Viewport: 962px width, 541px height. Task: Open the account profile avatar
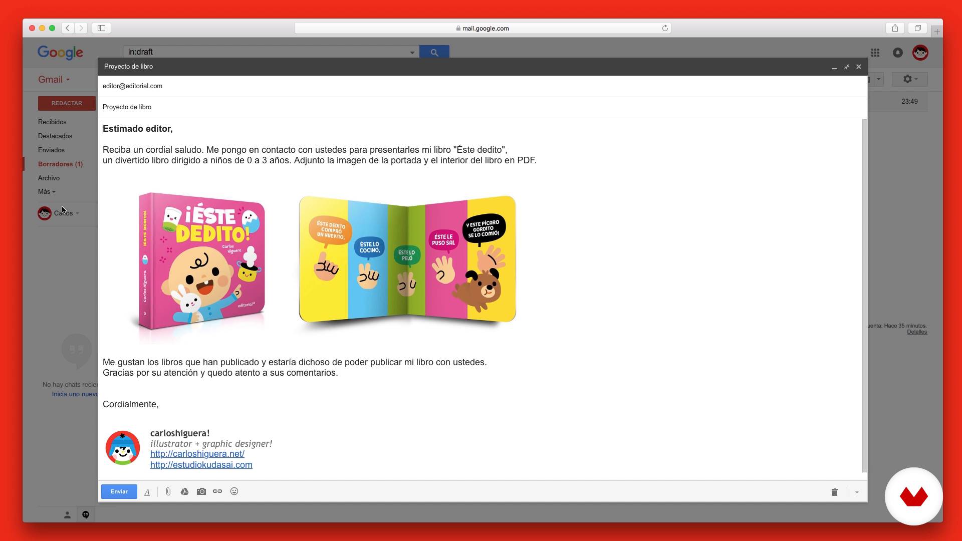coord(920,53)
